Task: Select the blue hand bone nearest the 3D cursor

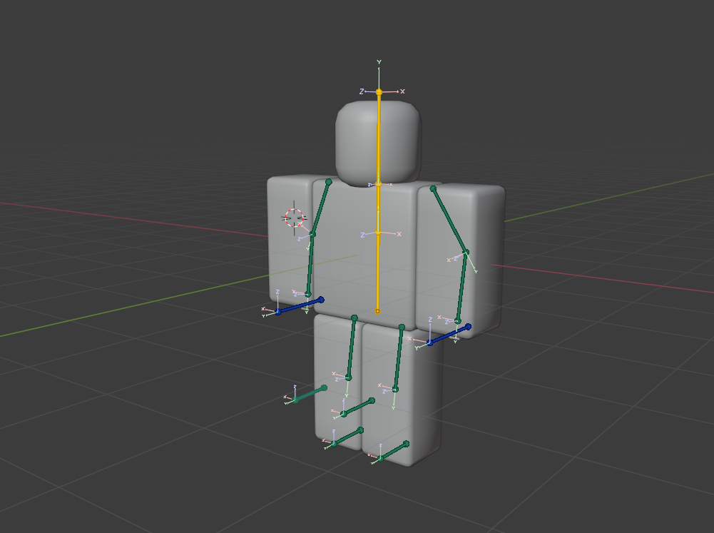Action: 300,305
